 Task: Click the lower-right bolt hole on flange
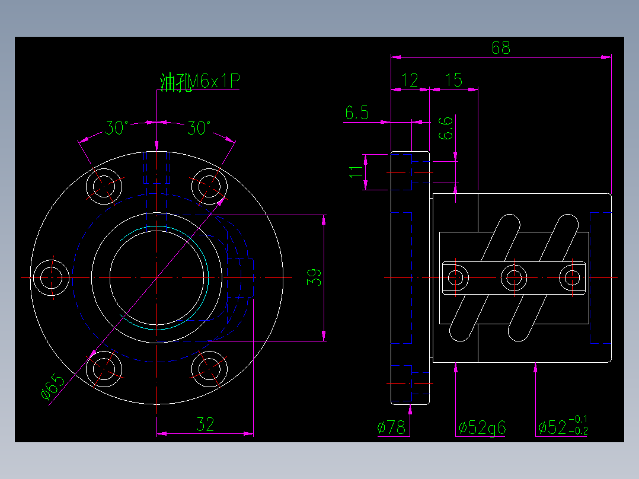point(209,369)
